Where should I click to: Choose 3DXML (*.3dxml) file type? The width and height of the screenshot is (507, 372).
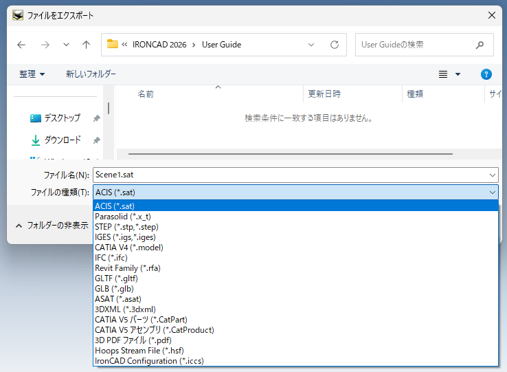tap(295, 309)
